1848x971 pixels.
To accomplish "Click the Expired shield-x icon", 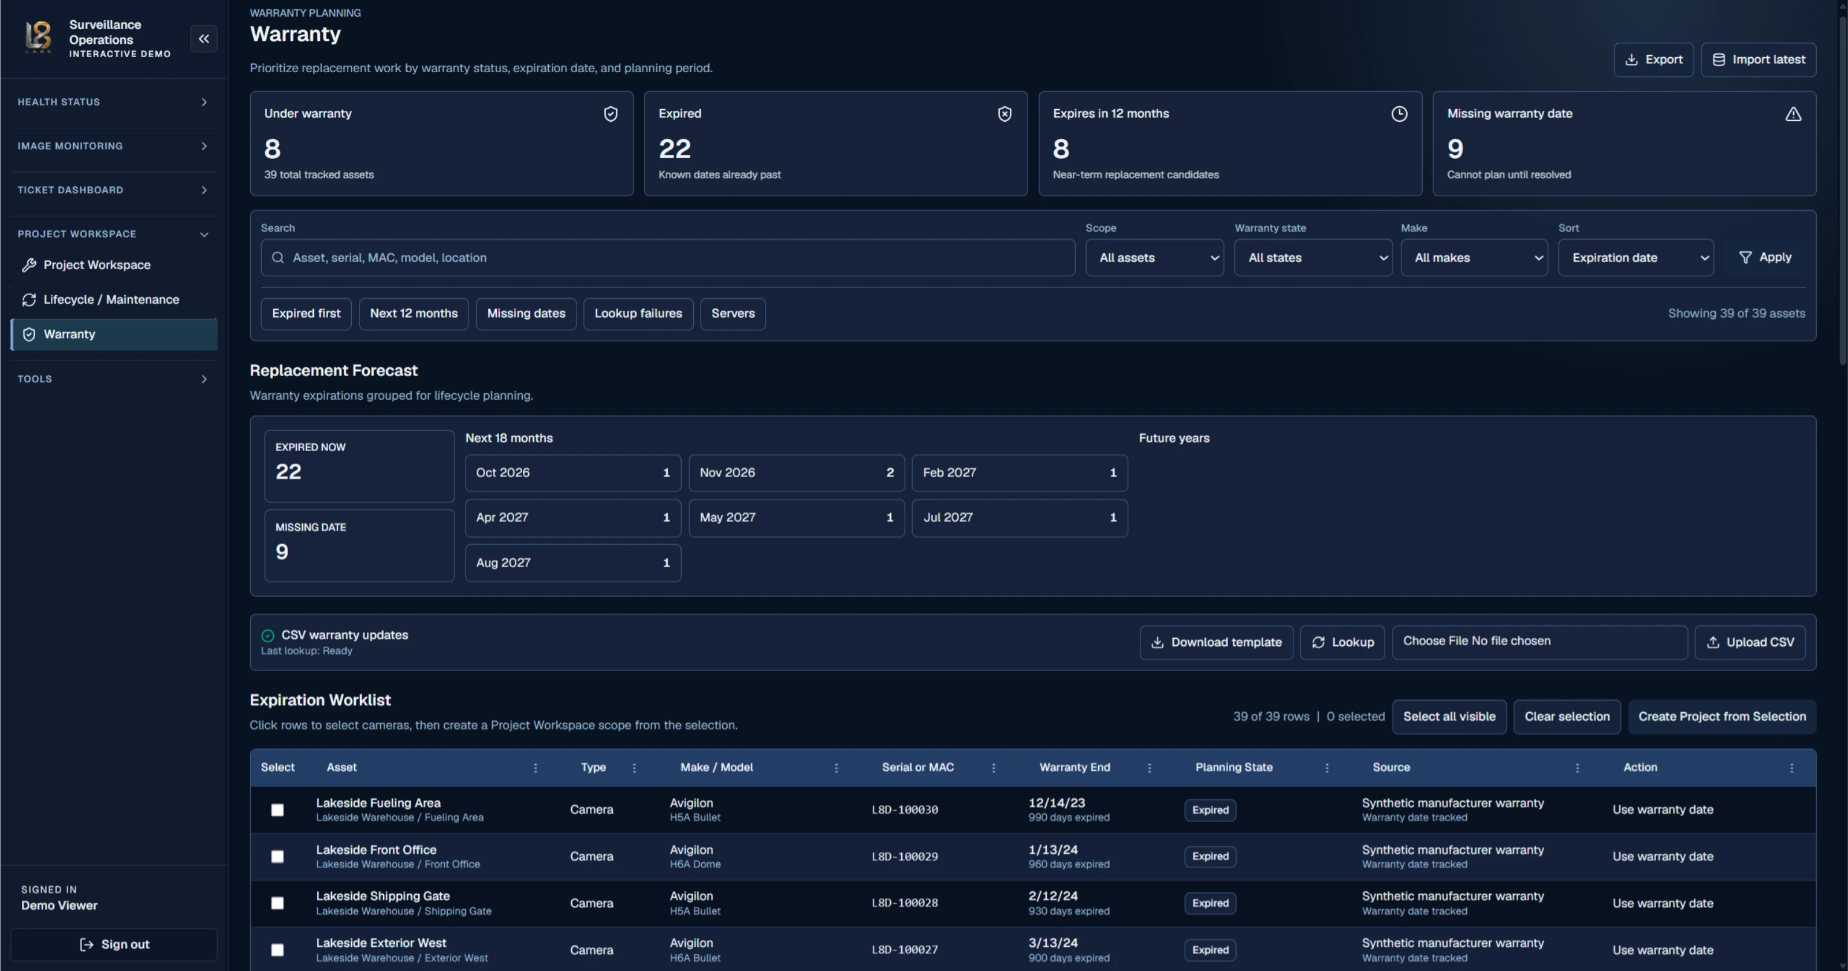I will [x=1005, y=114].
